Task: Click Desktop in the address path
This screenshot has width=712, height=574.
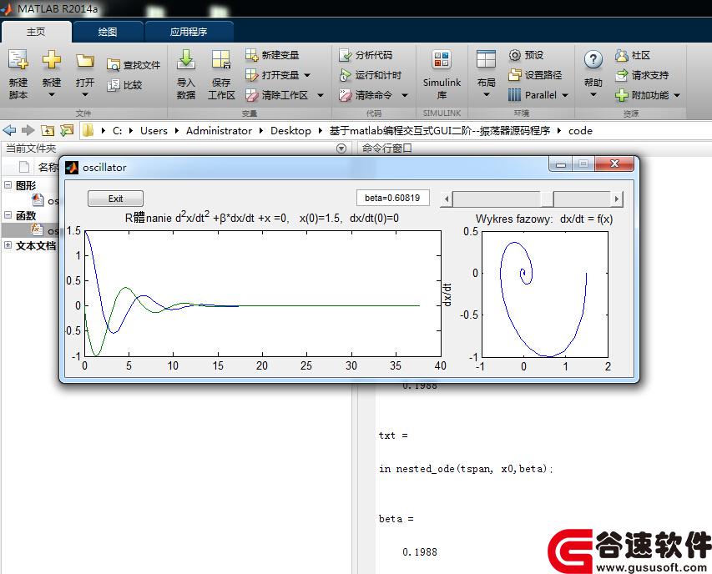Action: tap(290, 131)
